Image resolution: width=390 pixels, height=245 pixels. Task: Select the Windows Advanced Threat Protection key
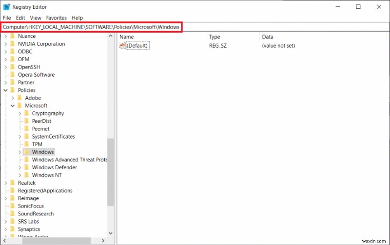69,160
